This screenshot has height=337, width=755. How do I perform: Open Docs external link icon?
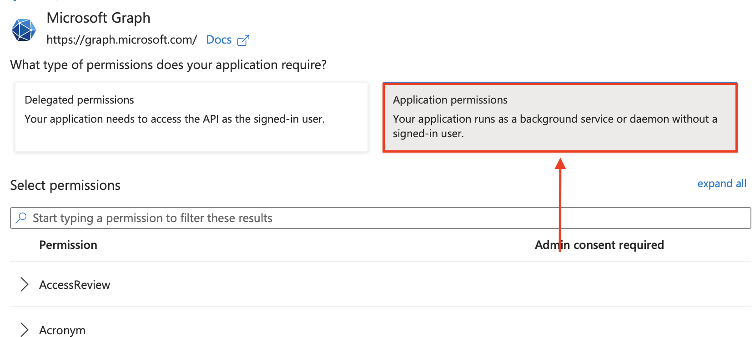(243, 40)
